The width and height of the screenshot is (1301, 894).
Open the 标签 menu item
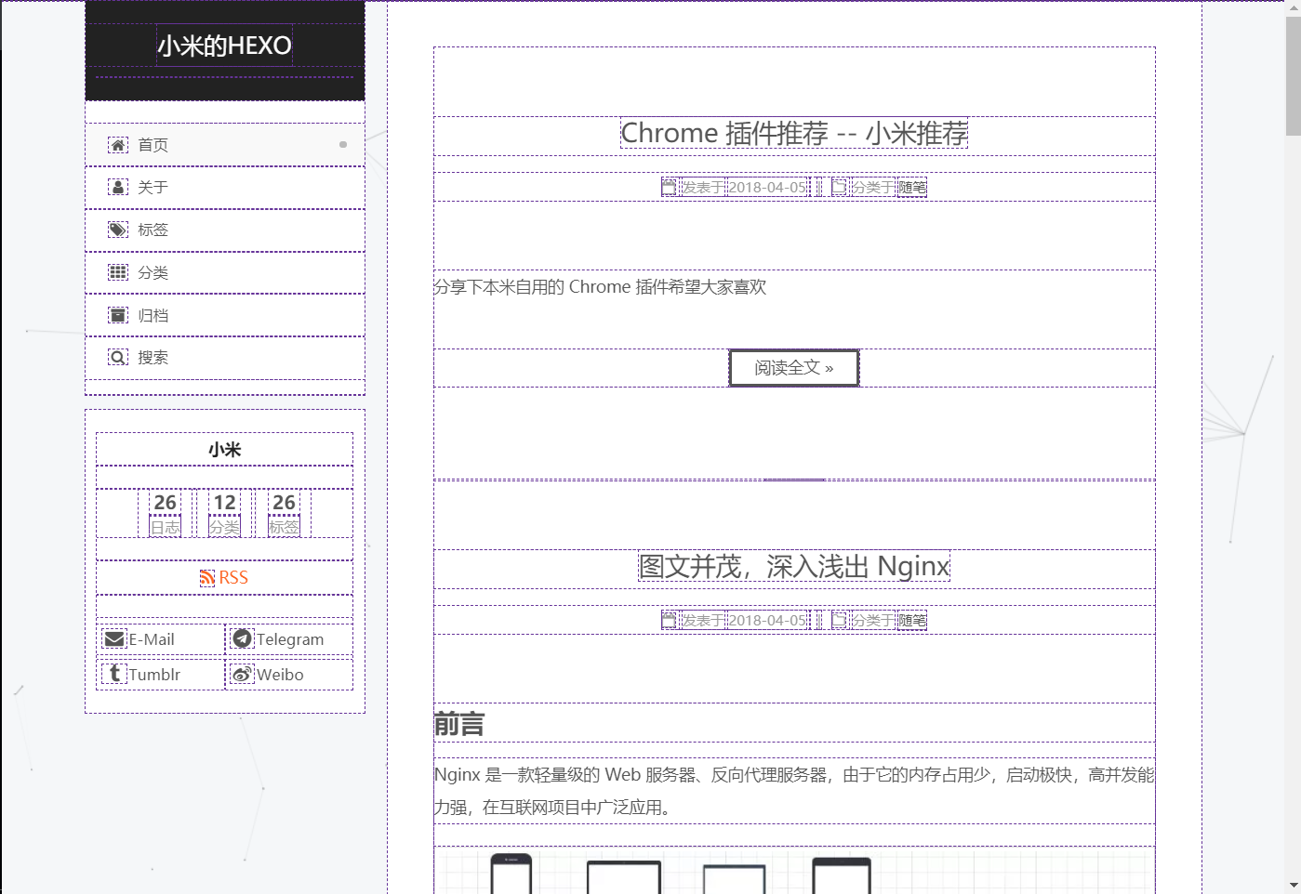(x=225, y=230)
